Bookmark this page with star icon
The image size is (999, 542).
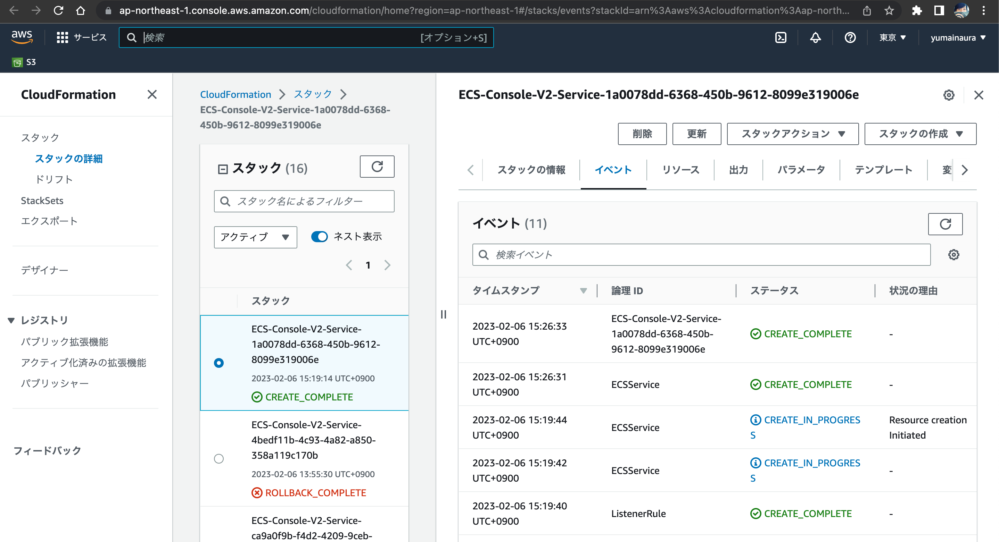[889, 10]
